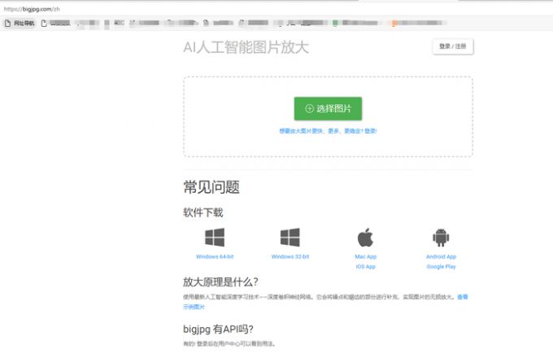Open the Mac App link
Image resolution: width=553 pixels, height=358 pixels.
[x=366, y=256]
